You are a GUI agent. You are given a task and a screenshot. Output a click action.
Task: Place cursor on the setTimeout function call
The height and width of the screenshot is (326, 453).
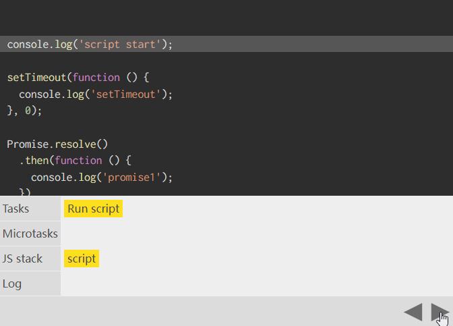point(36,78)
